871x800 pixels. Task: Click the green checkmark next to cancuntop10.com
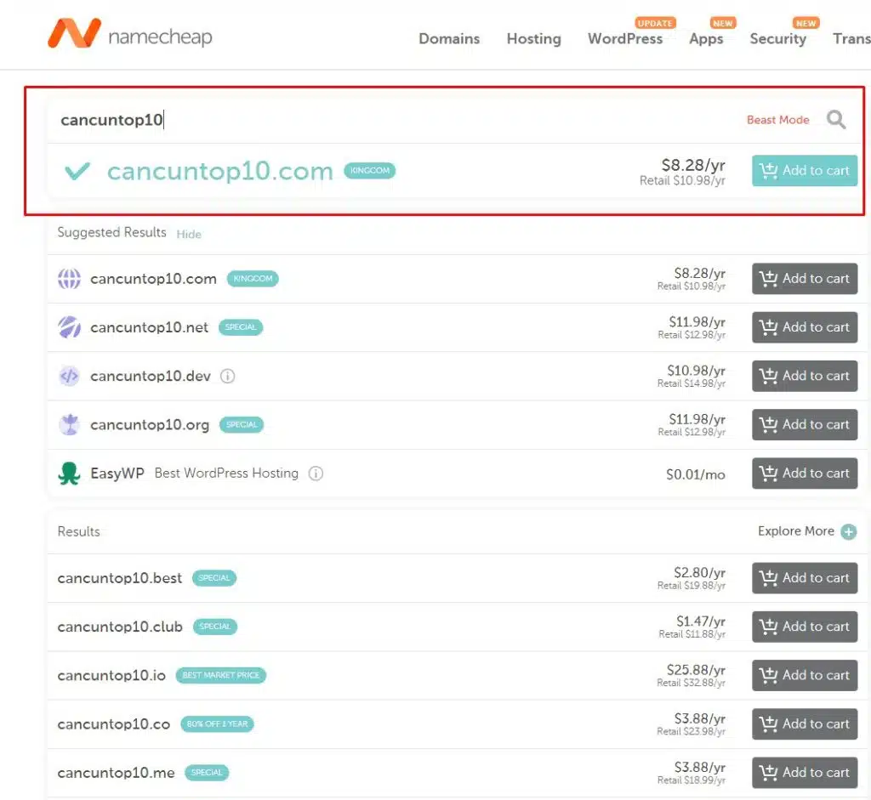(77, 171)
